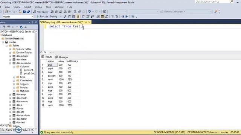Click the Save All icon

[29, 12]
